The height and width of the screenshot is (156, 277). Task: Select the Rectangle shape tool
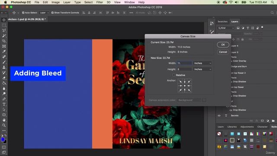pos(4,115)
